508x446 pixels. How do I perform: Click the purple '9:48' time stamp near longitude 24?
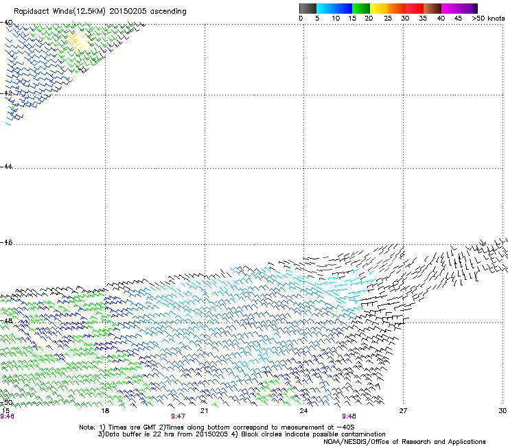(349, 416)
